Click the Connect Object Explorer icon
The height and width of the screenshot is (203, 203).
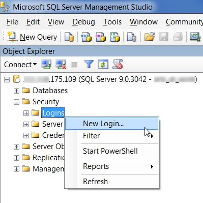[46, 65]
